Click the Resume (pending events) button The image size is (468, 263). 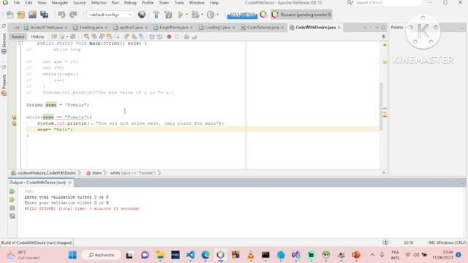click(x=301, y=15)
